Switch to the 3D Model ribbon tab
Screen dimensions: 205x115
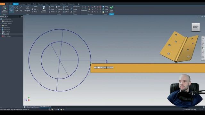point(9,4)
